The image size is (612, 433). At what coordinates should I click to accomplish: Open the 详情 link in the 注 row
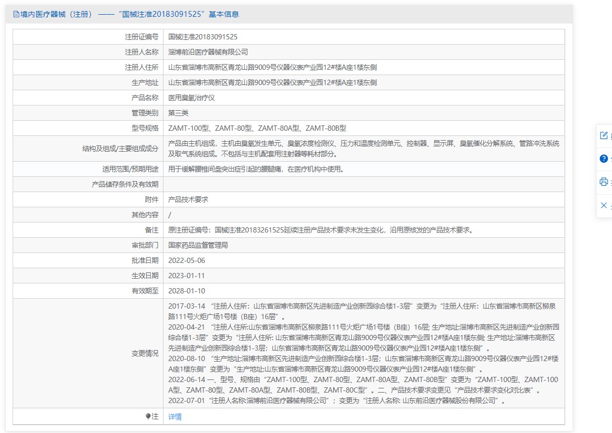tap(175, 417)
